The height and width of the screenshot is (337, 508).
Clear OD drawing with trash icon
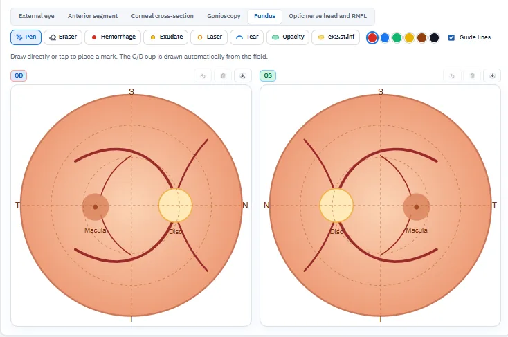click(223, 76)
